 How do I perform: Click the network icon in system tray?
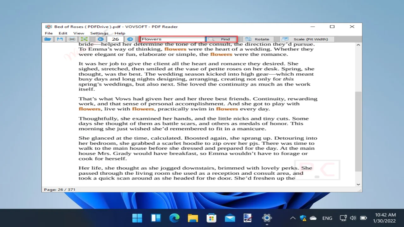(343, 218)
